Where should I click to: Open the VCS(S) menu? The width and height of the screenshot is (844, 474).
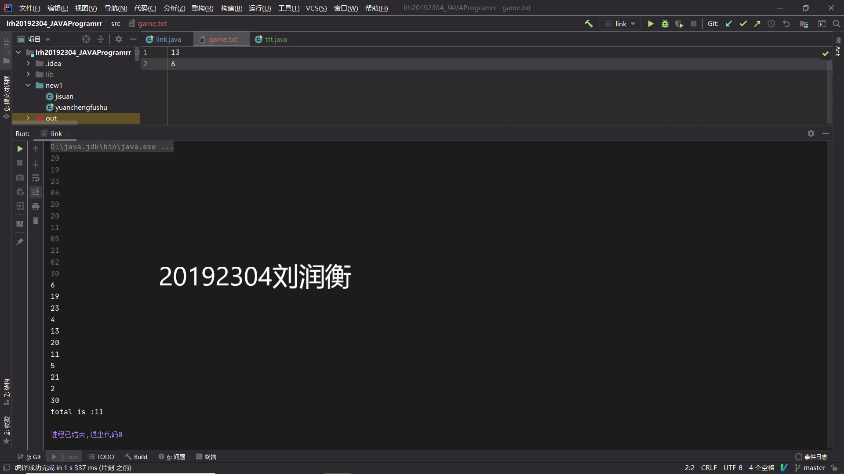(x=316, y=8)
